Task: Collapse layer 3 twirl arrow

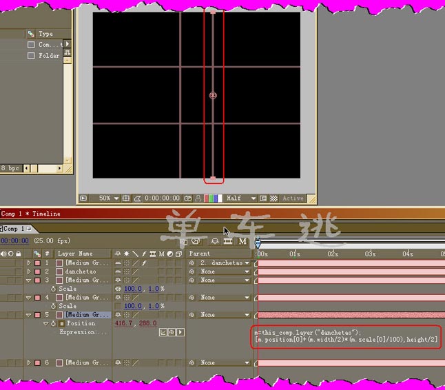Action: click(x=29, y=280)
